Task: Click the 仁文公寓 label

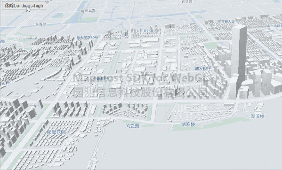Action: [x=146, y=31]
